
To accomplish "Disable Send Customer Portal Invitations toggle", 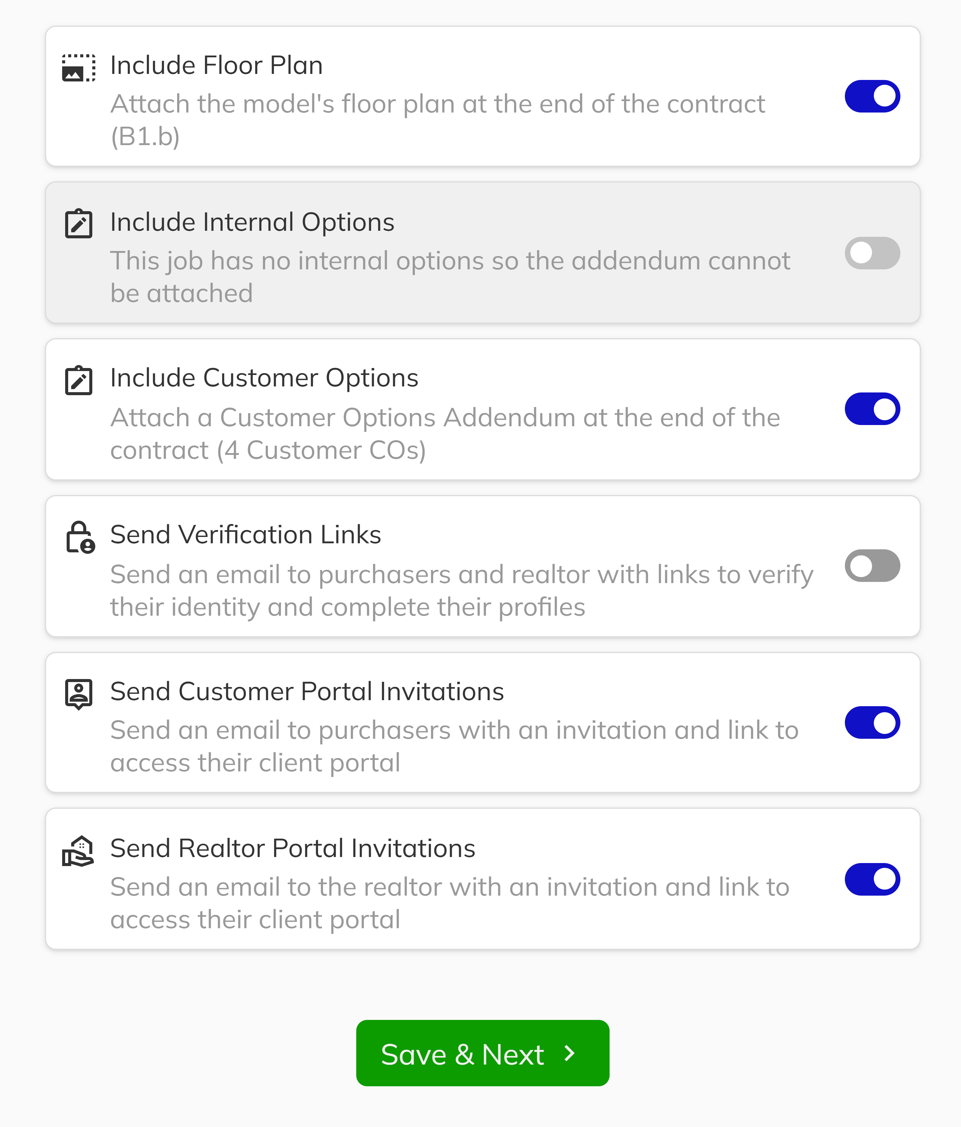I will [872, 722].
